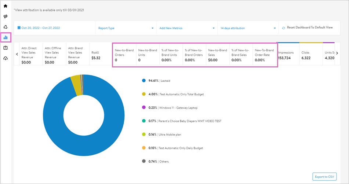
Task: Select the Clicks metric tab
Action: coord(311,55)
